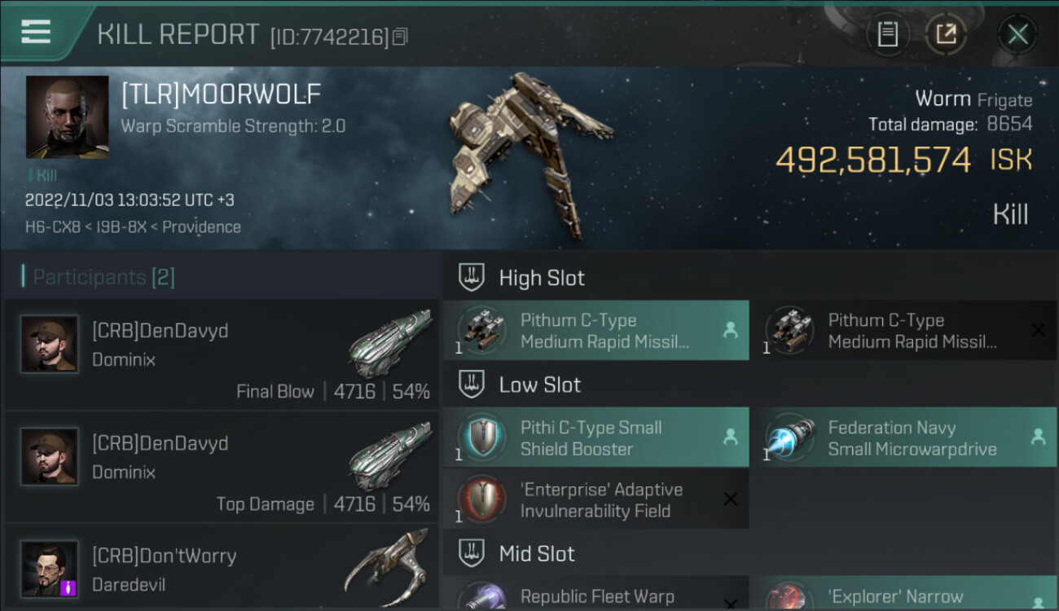
Task: Select 'Enterprise' Adaptive Invulnerability Field module
Action: [595, 499]
